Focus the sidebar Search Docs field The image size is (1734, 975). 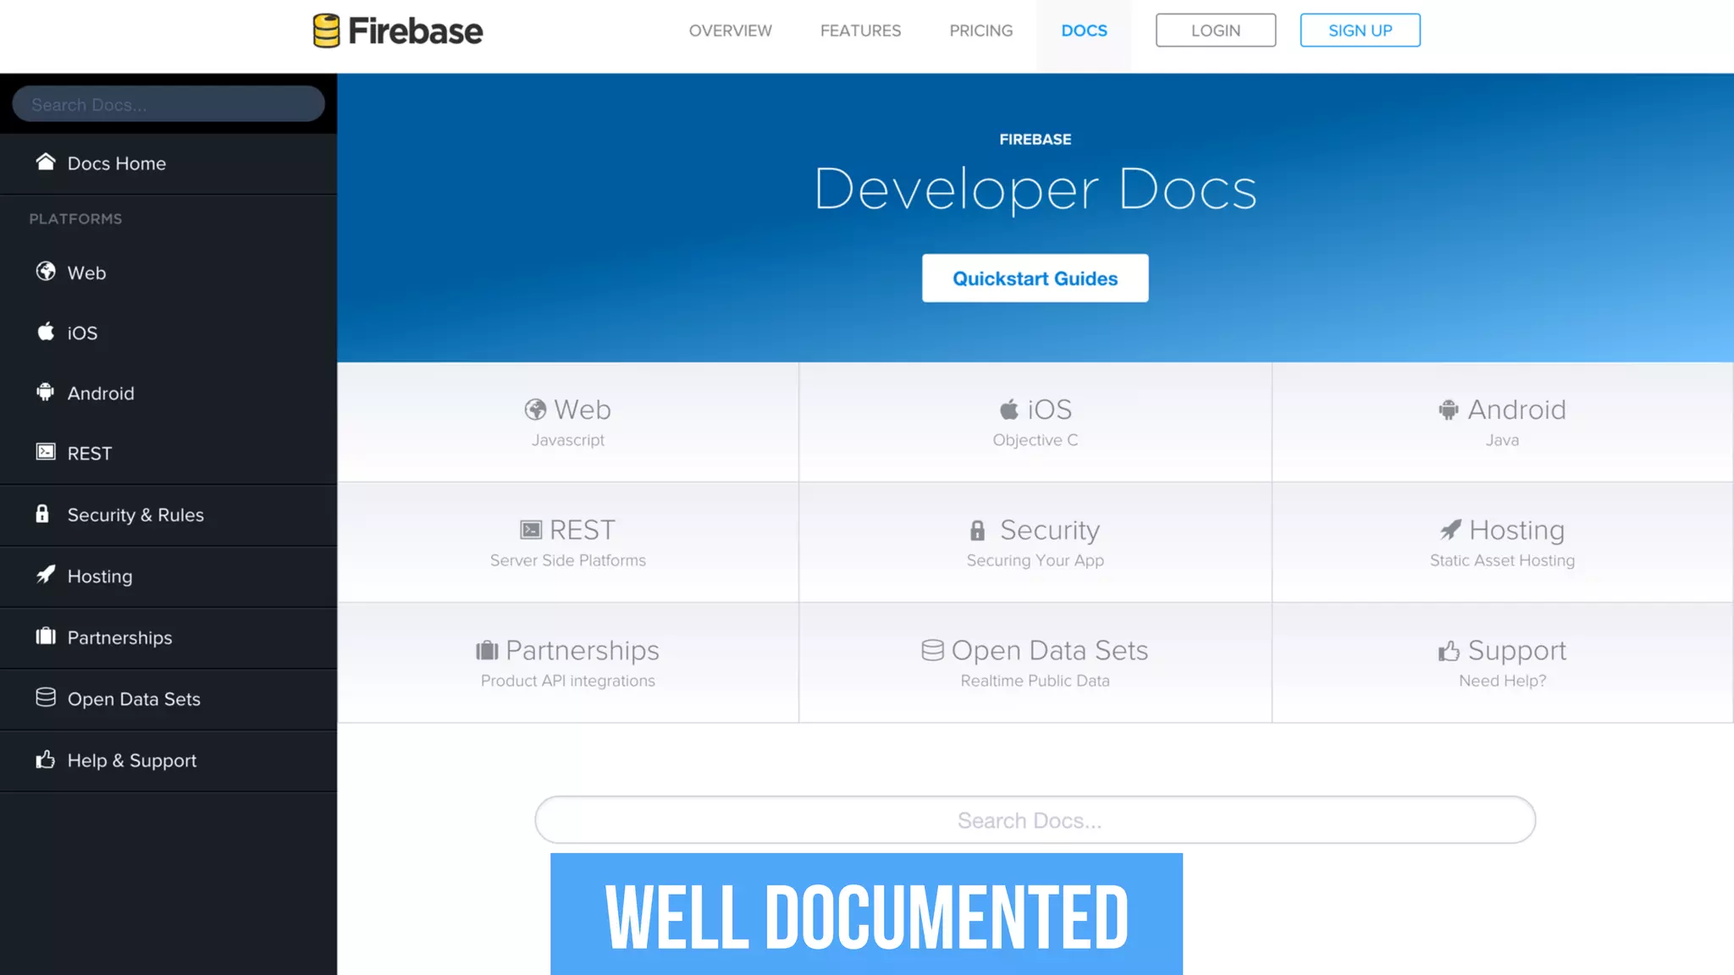(x=168, y=104)
